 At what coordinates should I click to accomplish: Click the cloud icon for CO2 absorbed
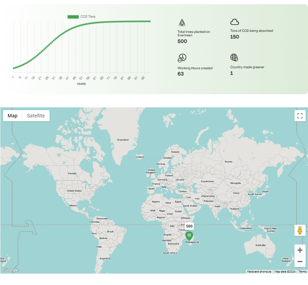tap(234, 22)
